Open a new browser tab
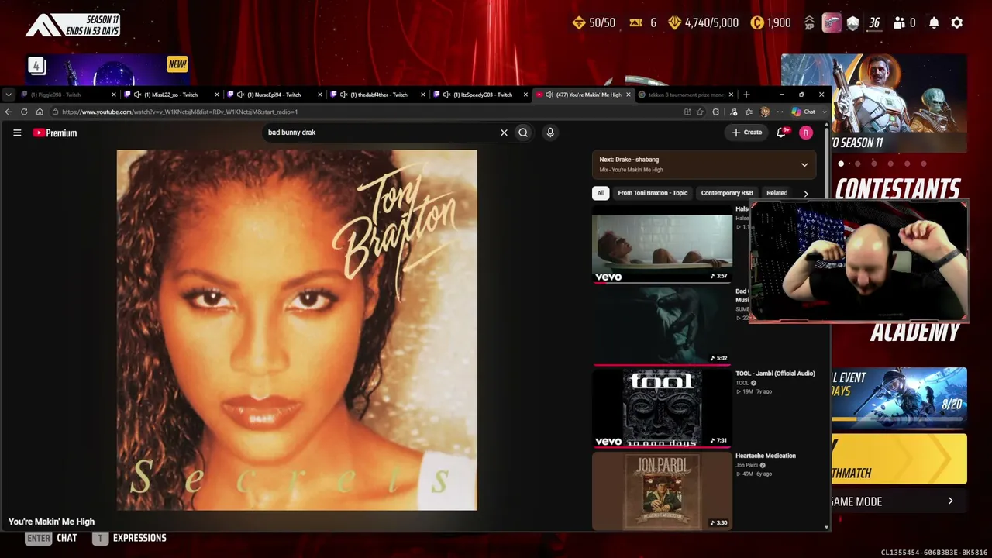The image size is (992, 558). click(746, 95)
